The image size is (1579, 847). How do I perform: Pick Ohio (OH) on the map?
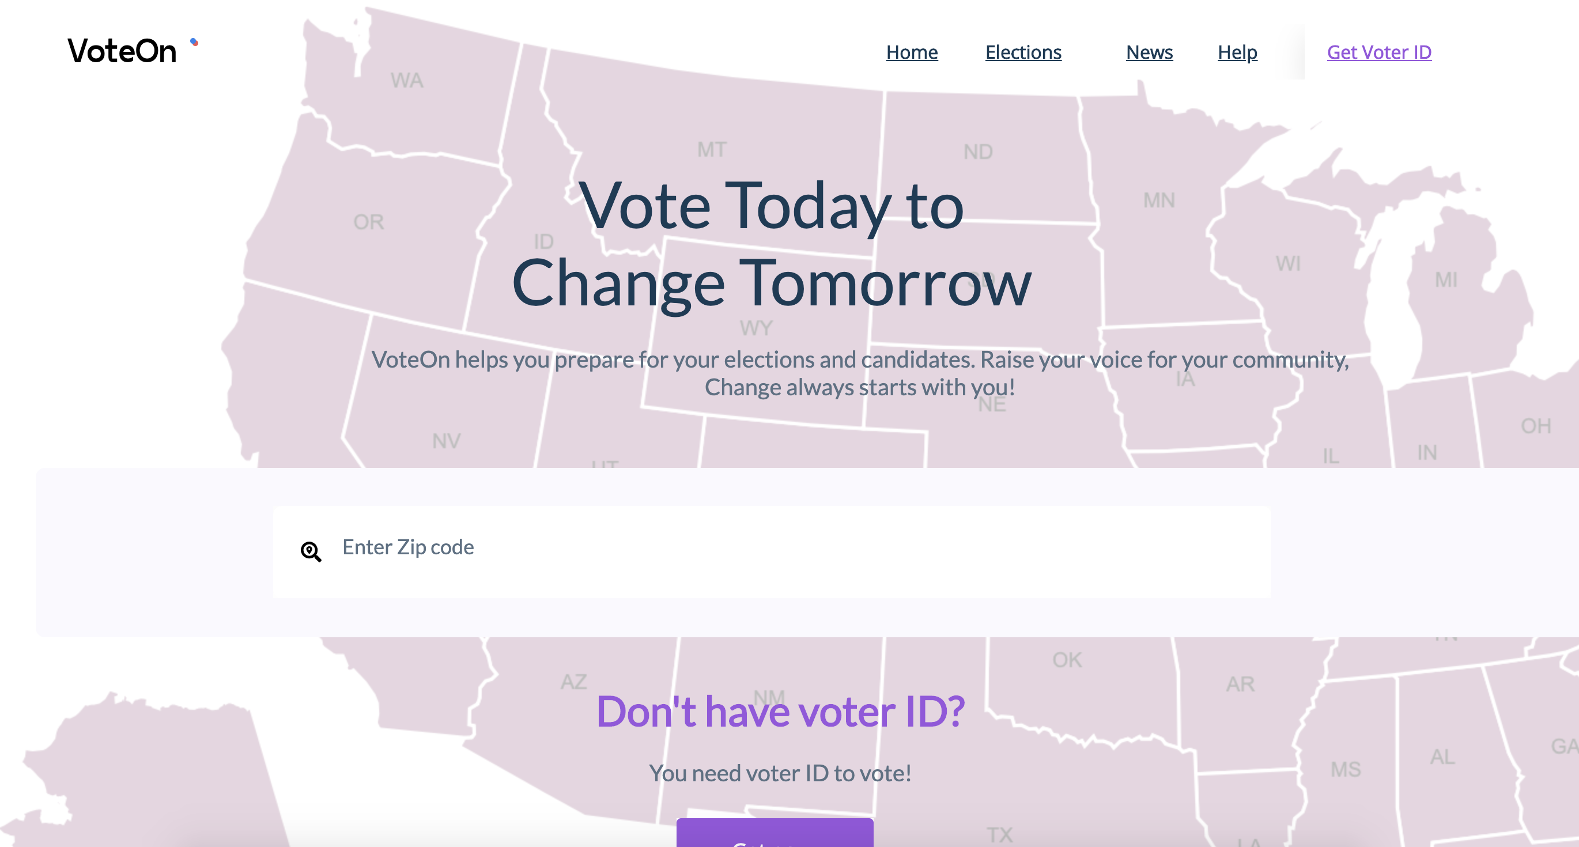1535,426
